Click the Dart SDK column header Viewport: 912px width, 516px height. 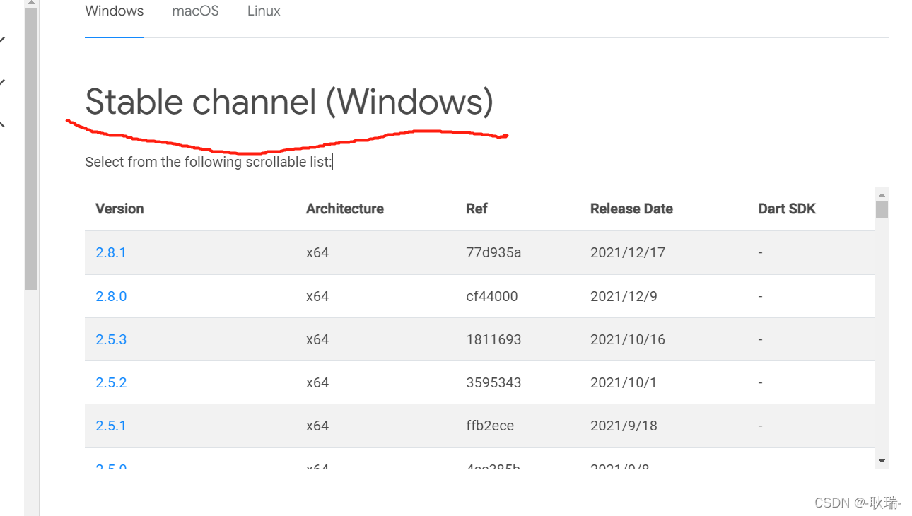787,209
